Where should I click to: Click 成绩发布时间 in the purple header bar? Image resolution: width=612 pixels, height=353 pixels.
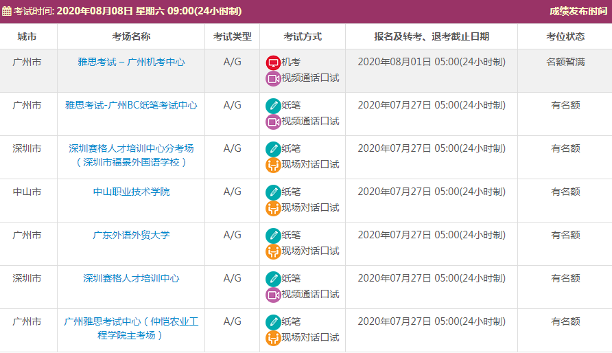[578, 11]
